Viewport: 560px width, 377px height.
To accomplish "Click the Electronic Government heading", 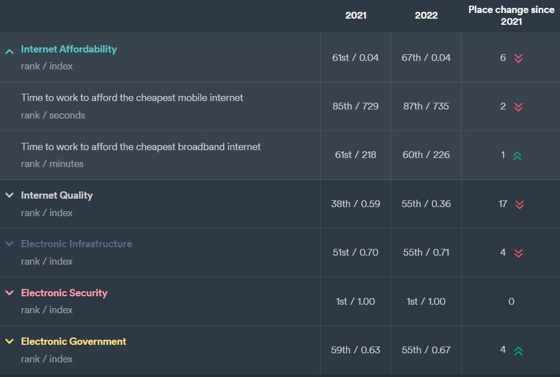I will 73,341.
